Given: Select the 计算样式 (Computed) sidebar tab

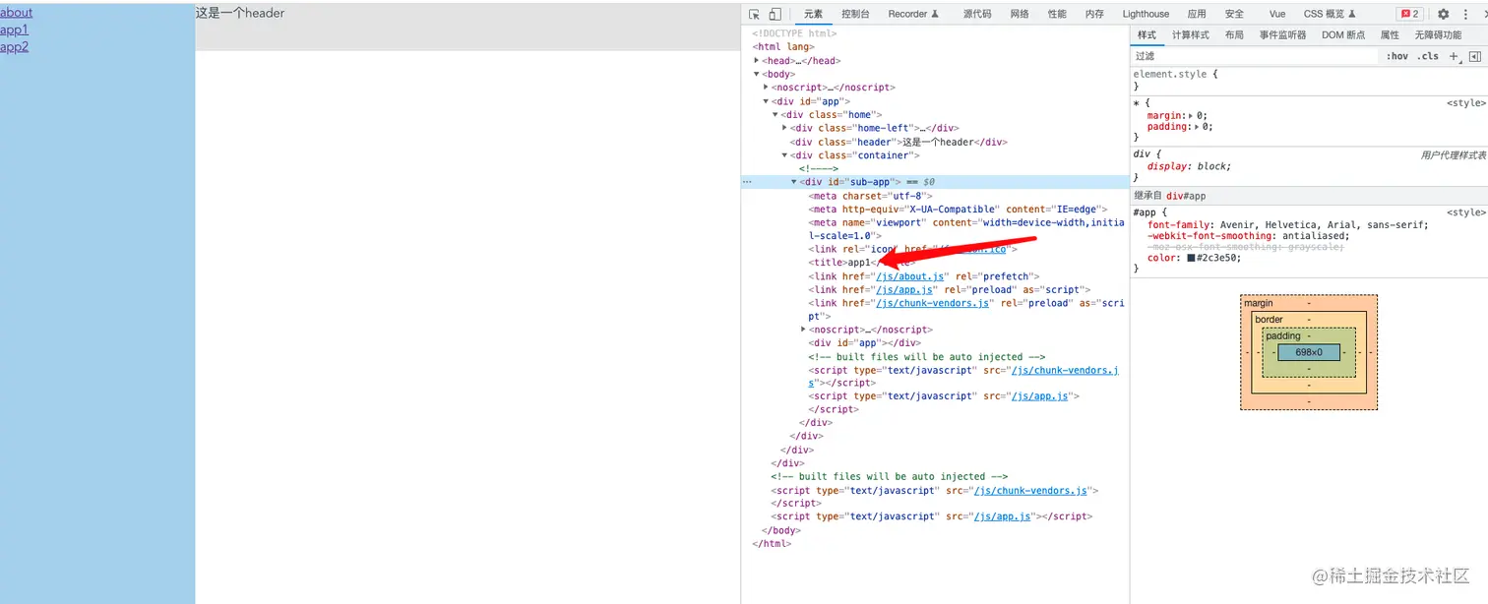Looking at the screenshot, I should (1190, 35).
